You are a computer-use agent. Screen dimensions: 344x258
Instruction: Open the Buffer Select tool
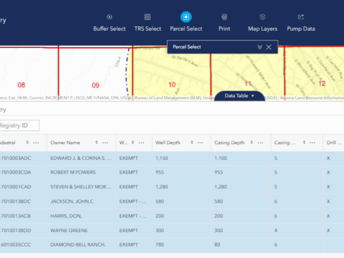[110, 17]
